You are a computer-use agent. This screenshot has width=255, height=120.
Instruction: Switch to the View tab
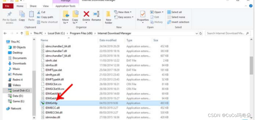point(46,6)
